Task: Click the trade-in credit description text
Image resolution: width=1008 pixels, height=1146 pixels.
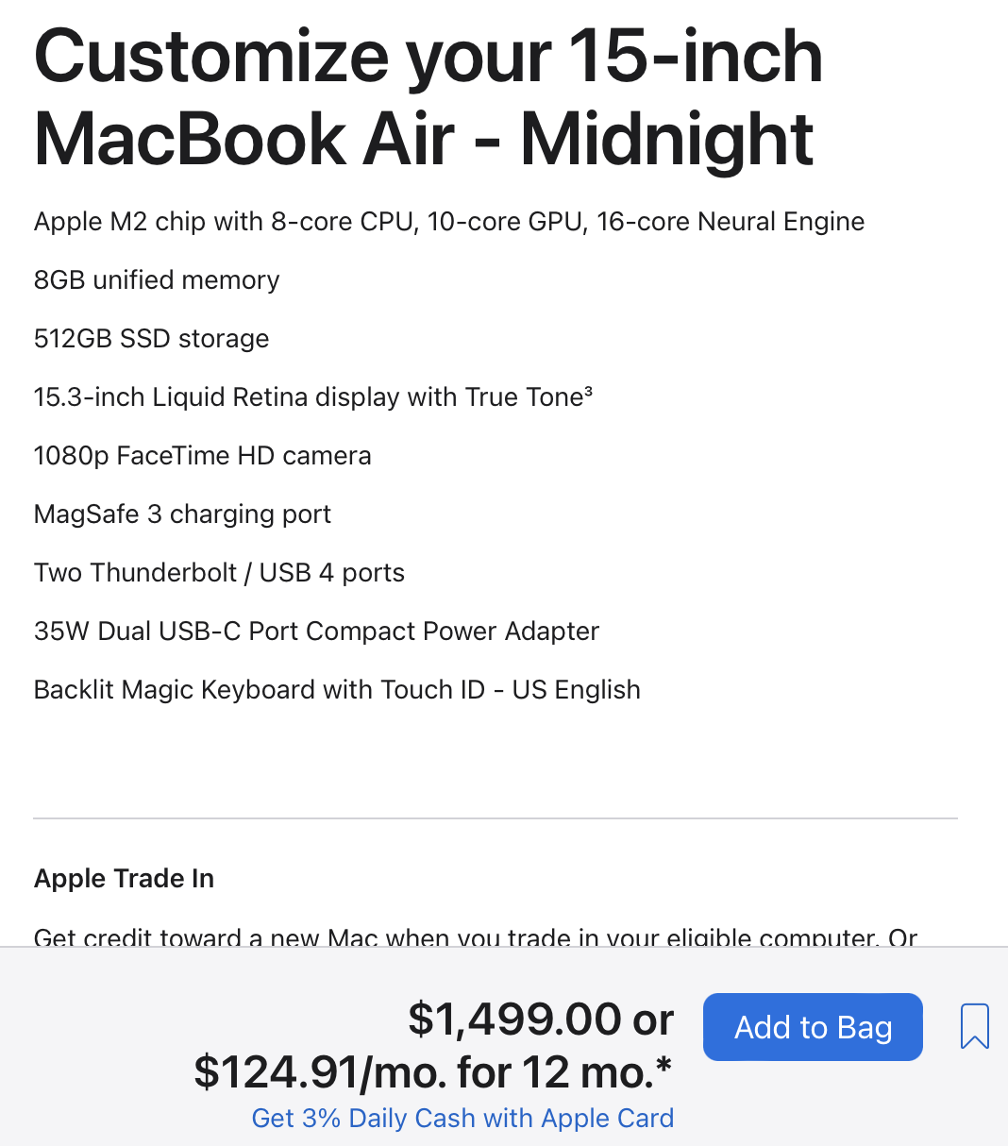Action: [x=476, y=937]
